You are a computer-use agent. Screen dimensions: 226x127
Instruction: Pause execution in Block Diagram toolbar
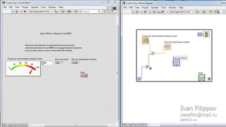(x=145, y=12)
